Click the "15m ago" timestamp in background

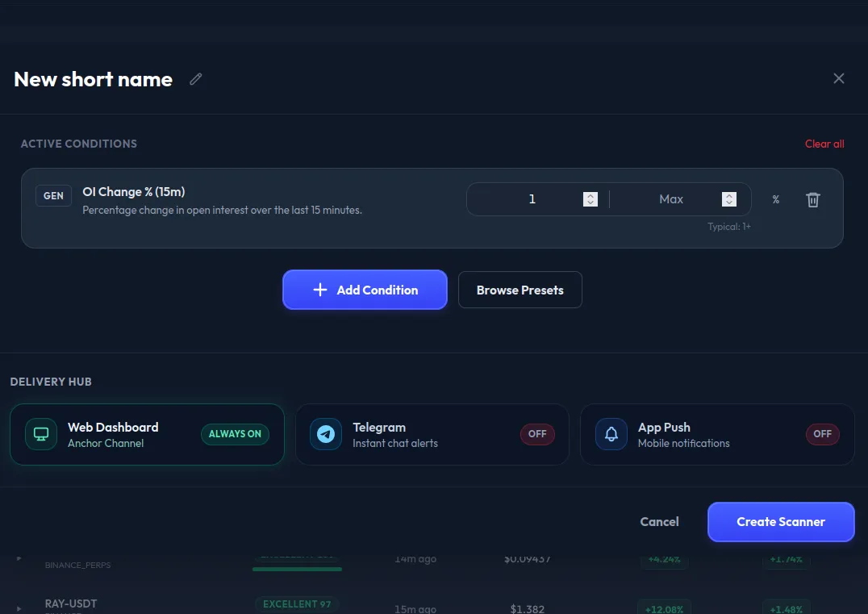pyautogui.click(x=415, y=609)
